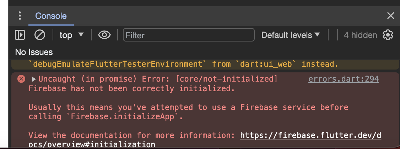
Task: Open console settings via gear icon
Action: pos(388,35)
